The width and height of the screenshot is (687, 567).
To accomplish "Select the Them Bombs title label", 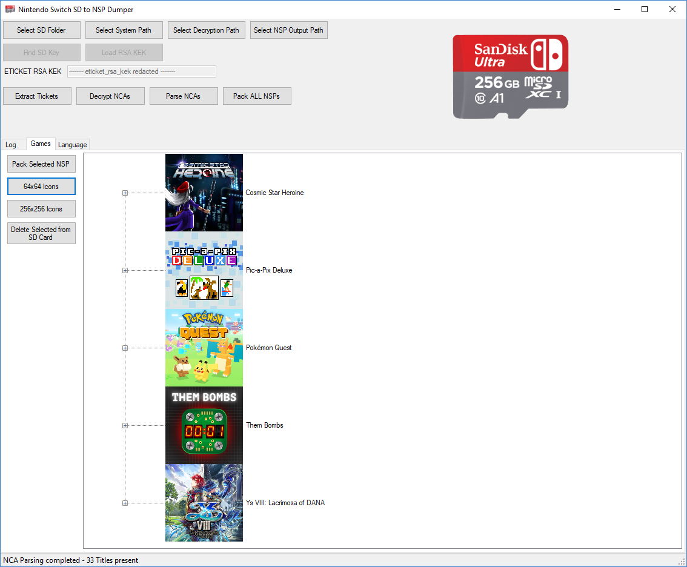I will click(x=265, y=425).
